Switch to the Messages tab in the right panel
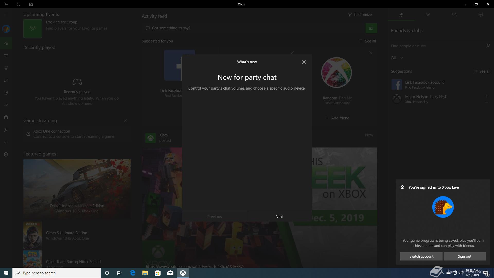 pyautogui.click(x=454, y=15)
